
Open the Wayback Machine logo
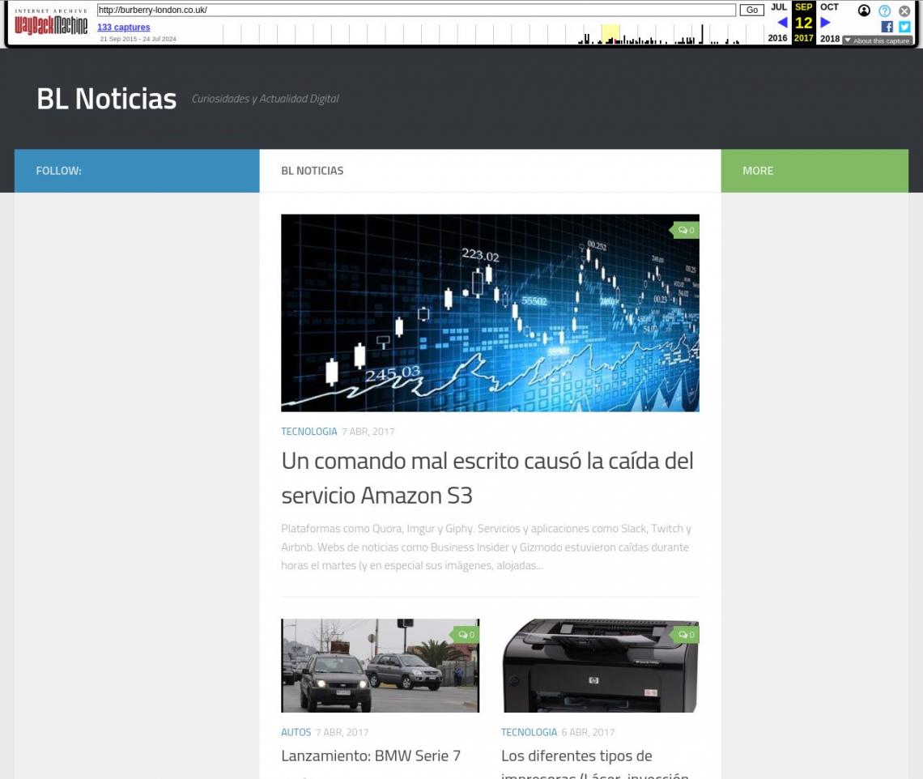point(51,23)
